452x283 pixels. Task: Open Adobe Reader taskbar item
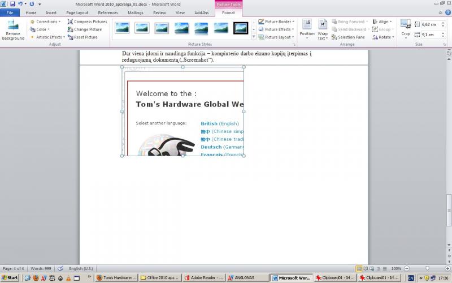click(x=204, y=278)
